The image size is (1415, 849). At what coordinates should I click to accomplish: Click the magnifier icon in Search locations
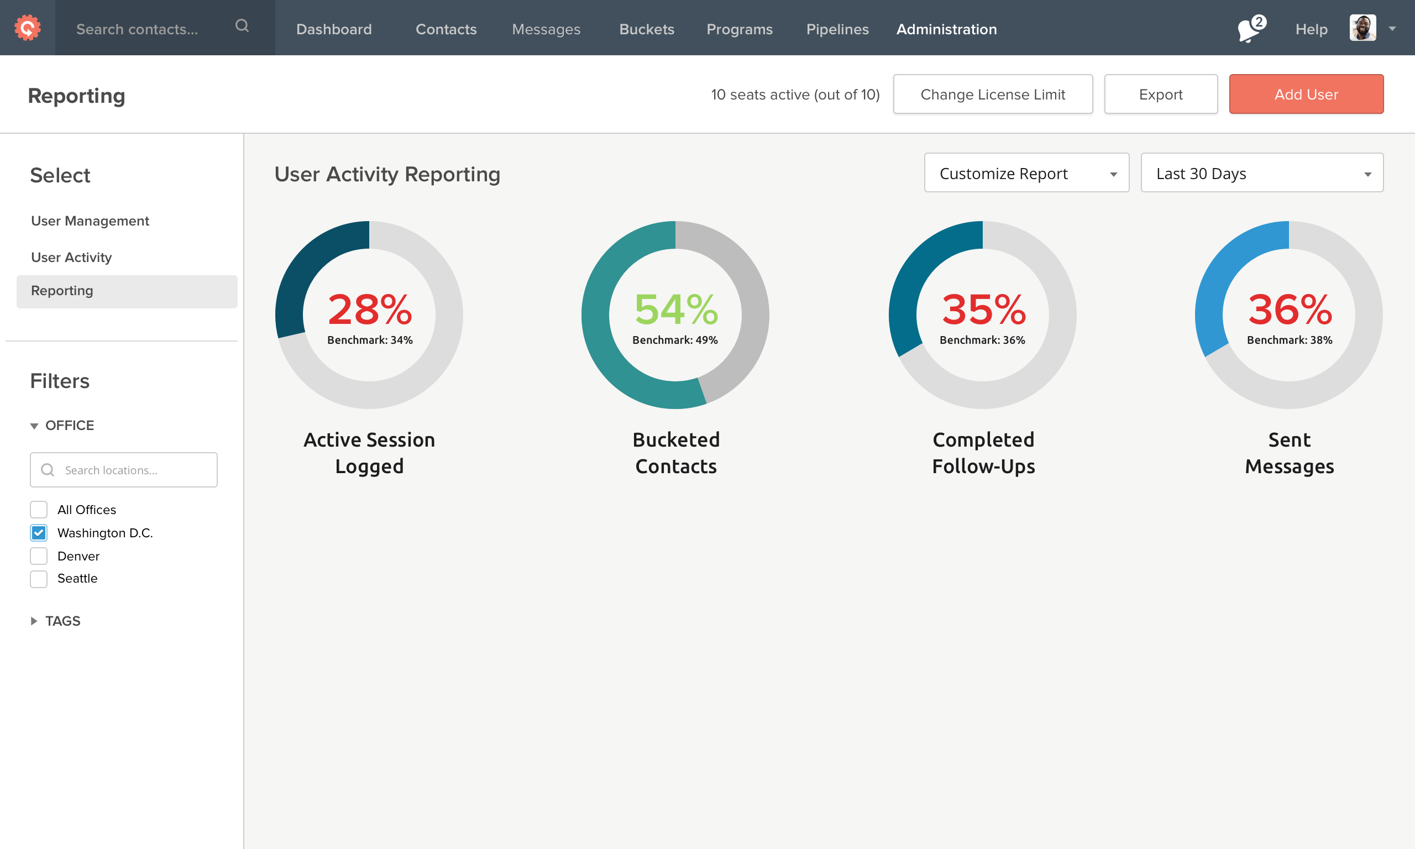[48, 470]
